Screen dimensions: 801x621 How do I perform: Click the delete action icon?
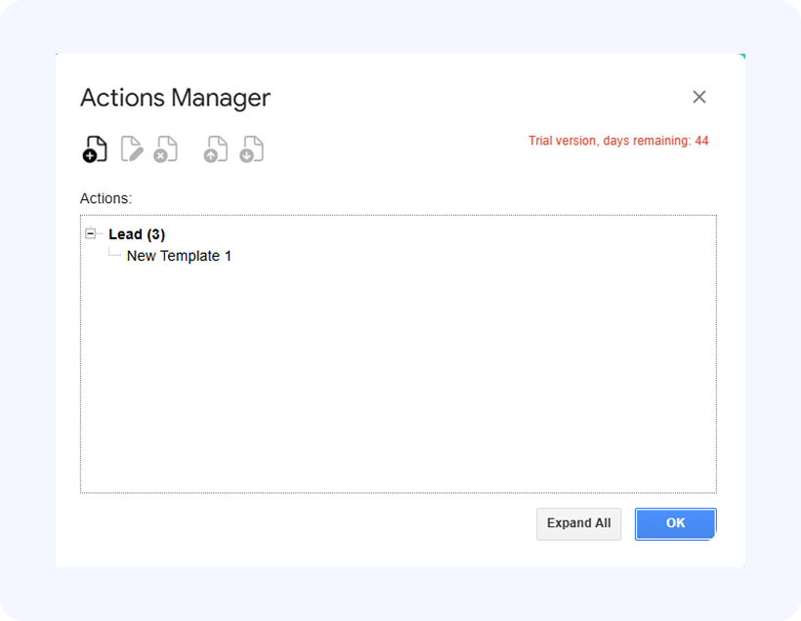[x=166, y=149]
